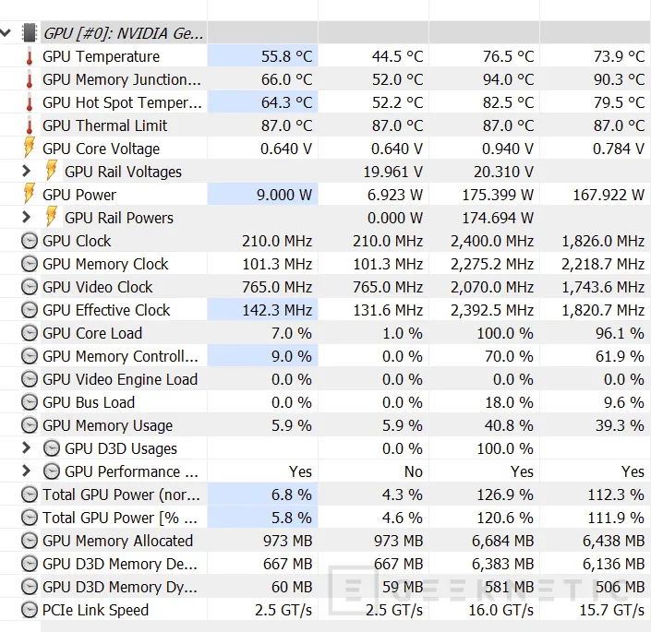Click current GPU Power value 9.000 W

tap(284, 195)
